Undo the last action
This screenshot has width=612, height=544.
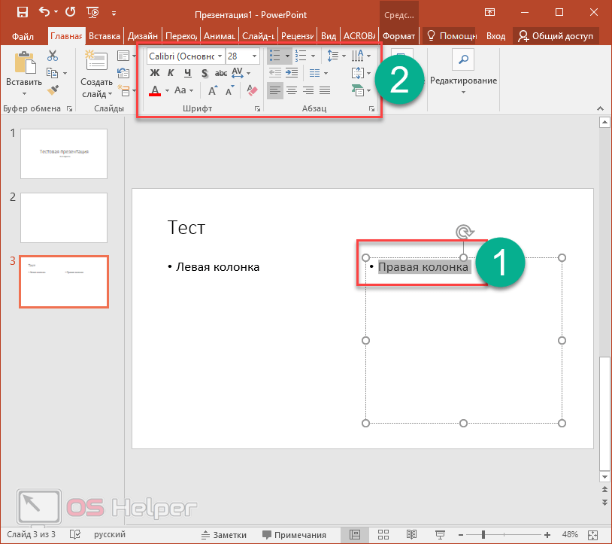coord(44,12)
